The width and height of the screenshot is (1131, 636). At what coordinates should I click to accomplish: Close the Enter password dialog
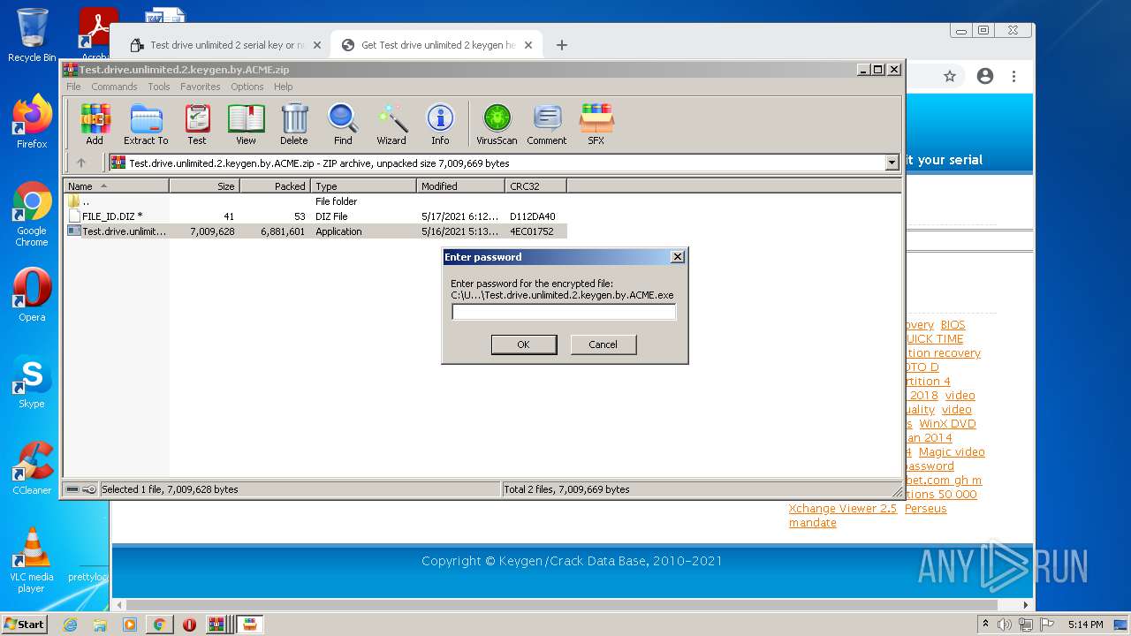(x=678, y=257)
